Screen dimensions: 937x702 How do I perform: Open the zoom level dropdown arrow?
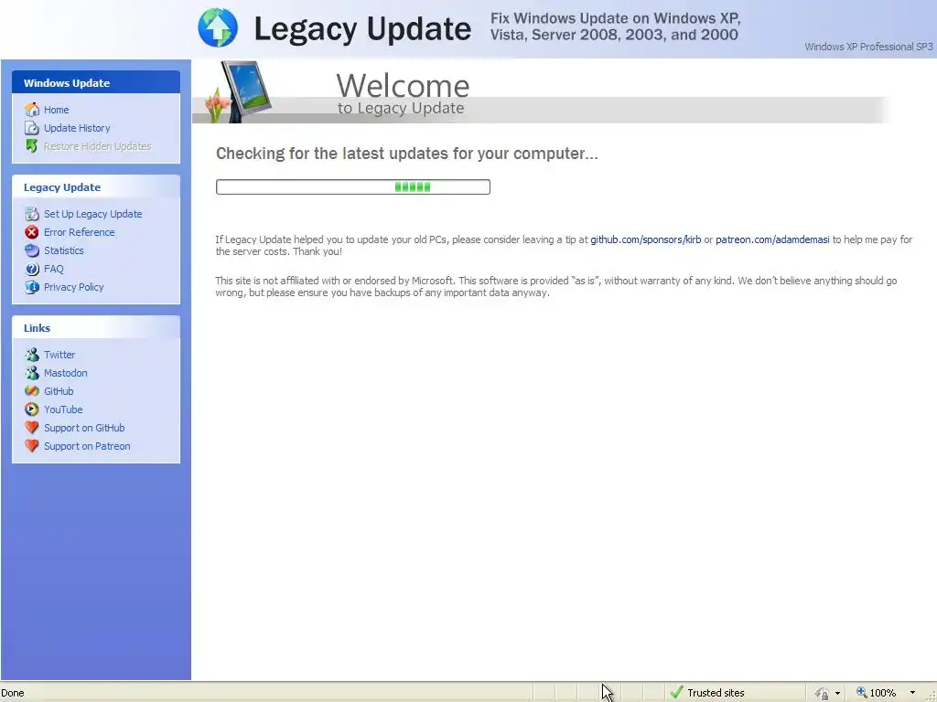[x=912, y=693]
